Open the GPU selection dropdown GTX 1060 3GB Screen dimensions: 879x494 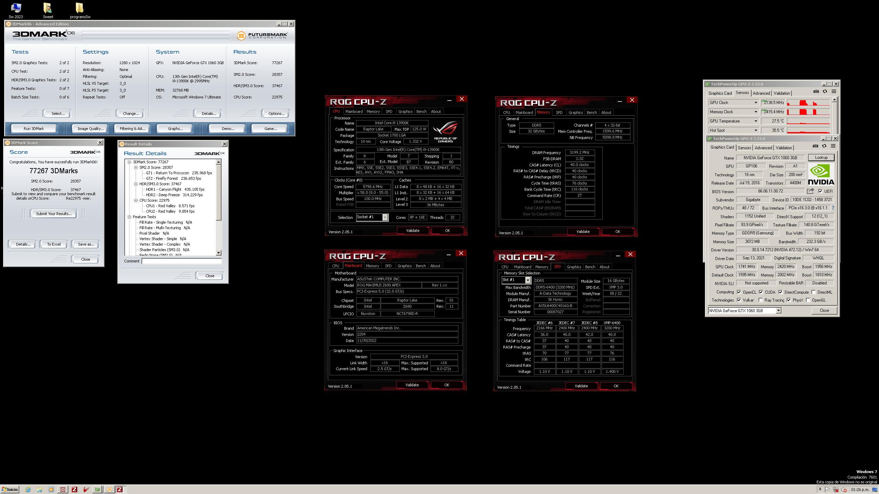(x=744, y=311)
